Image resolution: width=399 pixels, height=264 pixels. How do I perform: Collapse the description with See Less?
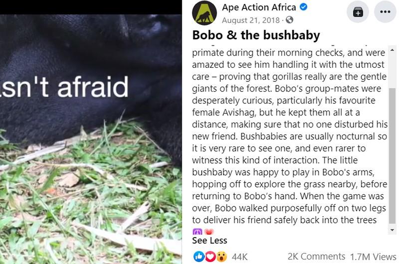coord(209,241)
